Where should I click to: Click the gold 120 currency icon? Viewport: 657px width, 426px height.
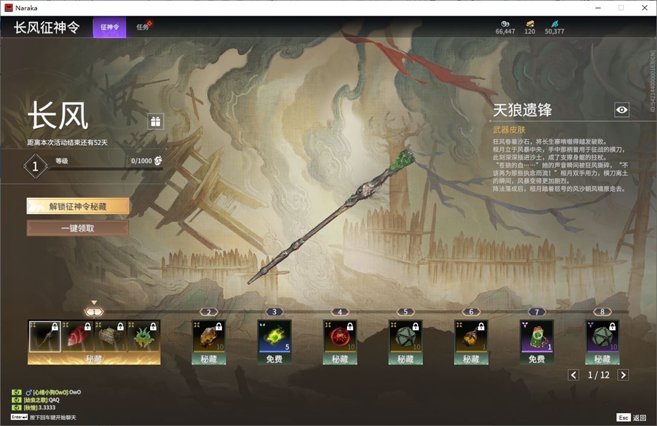[530, 24]
